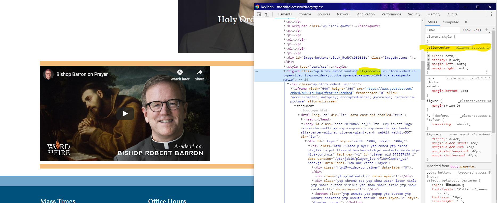Disable the display: block property

[428, 60]
